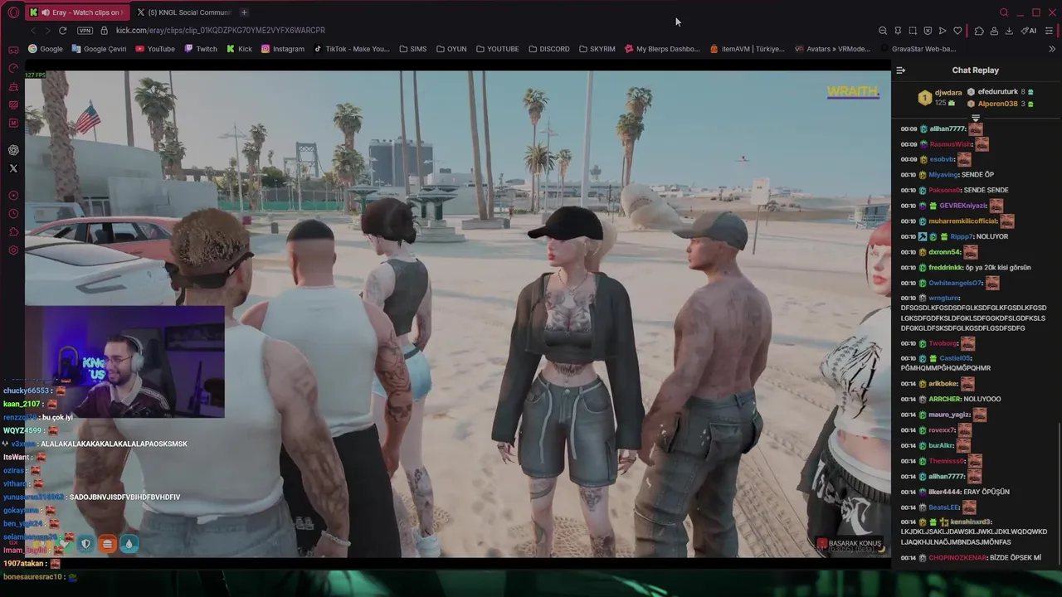The image size is (1062, 597).
Task: Open the striped GX Mods sidebar icon
Action: [x=13, y=104]
